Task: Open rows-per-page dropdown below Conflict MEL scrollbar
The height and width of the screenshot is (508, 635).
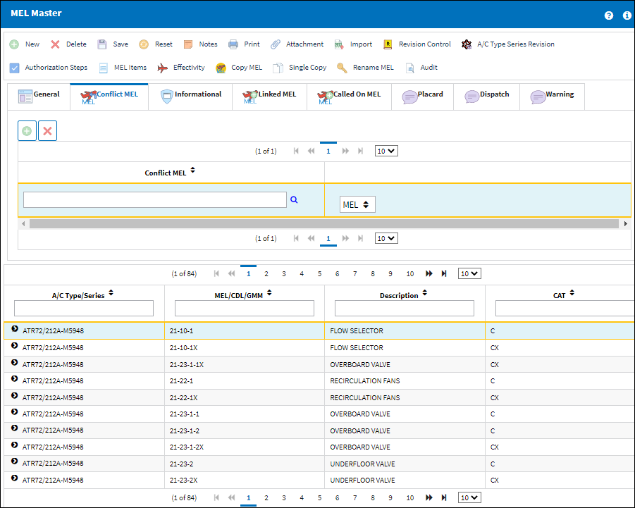Action: [386, 238]
